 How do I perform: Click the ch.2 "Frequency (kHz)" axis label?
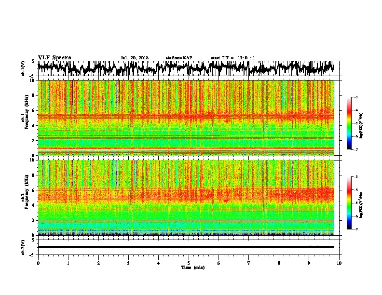click(27, 192)
